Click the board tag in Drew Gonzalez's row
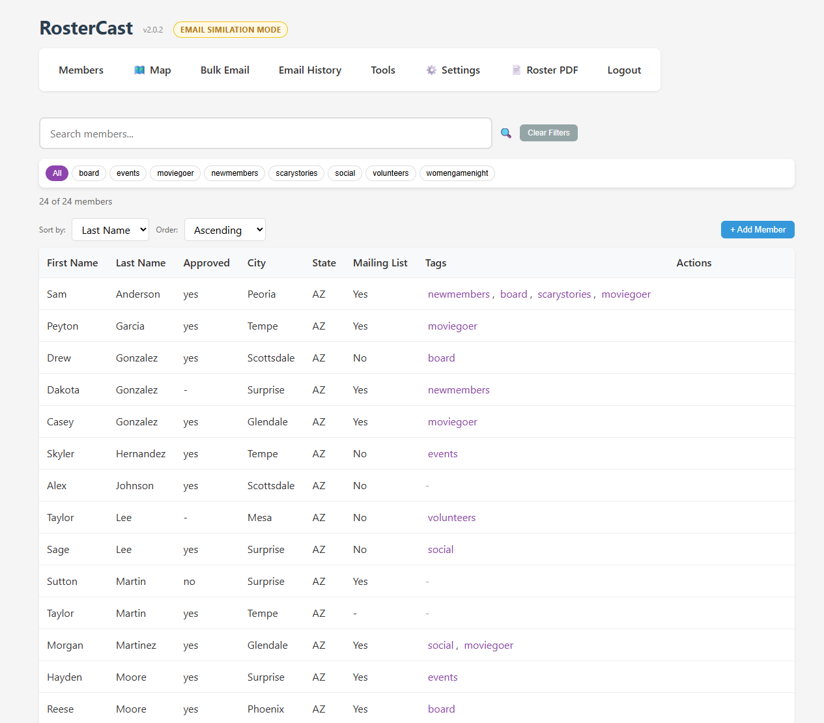The width and height of the screenshot is (824, 723). (x=442, y=358)
